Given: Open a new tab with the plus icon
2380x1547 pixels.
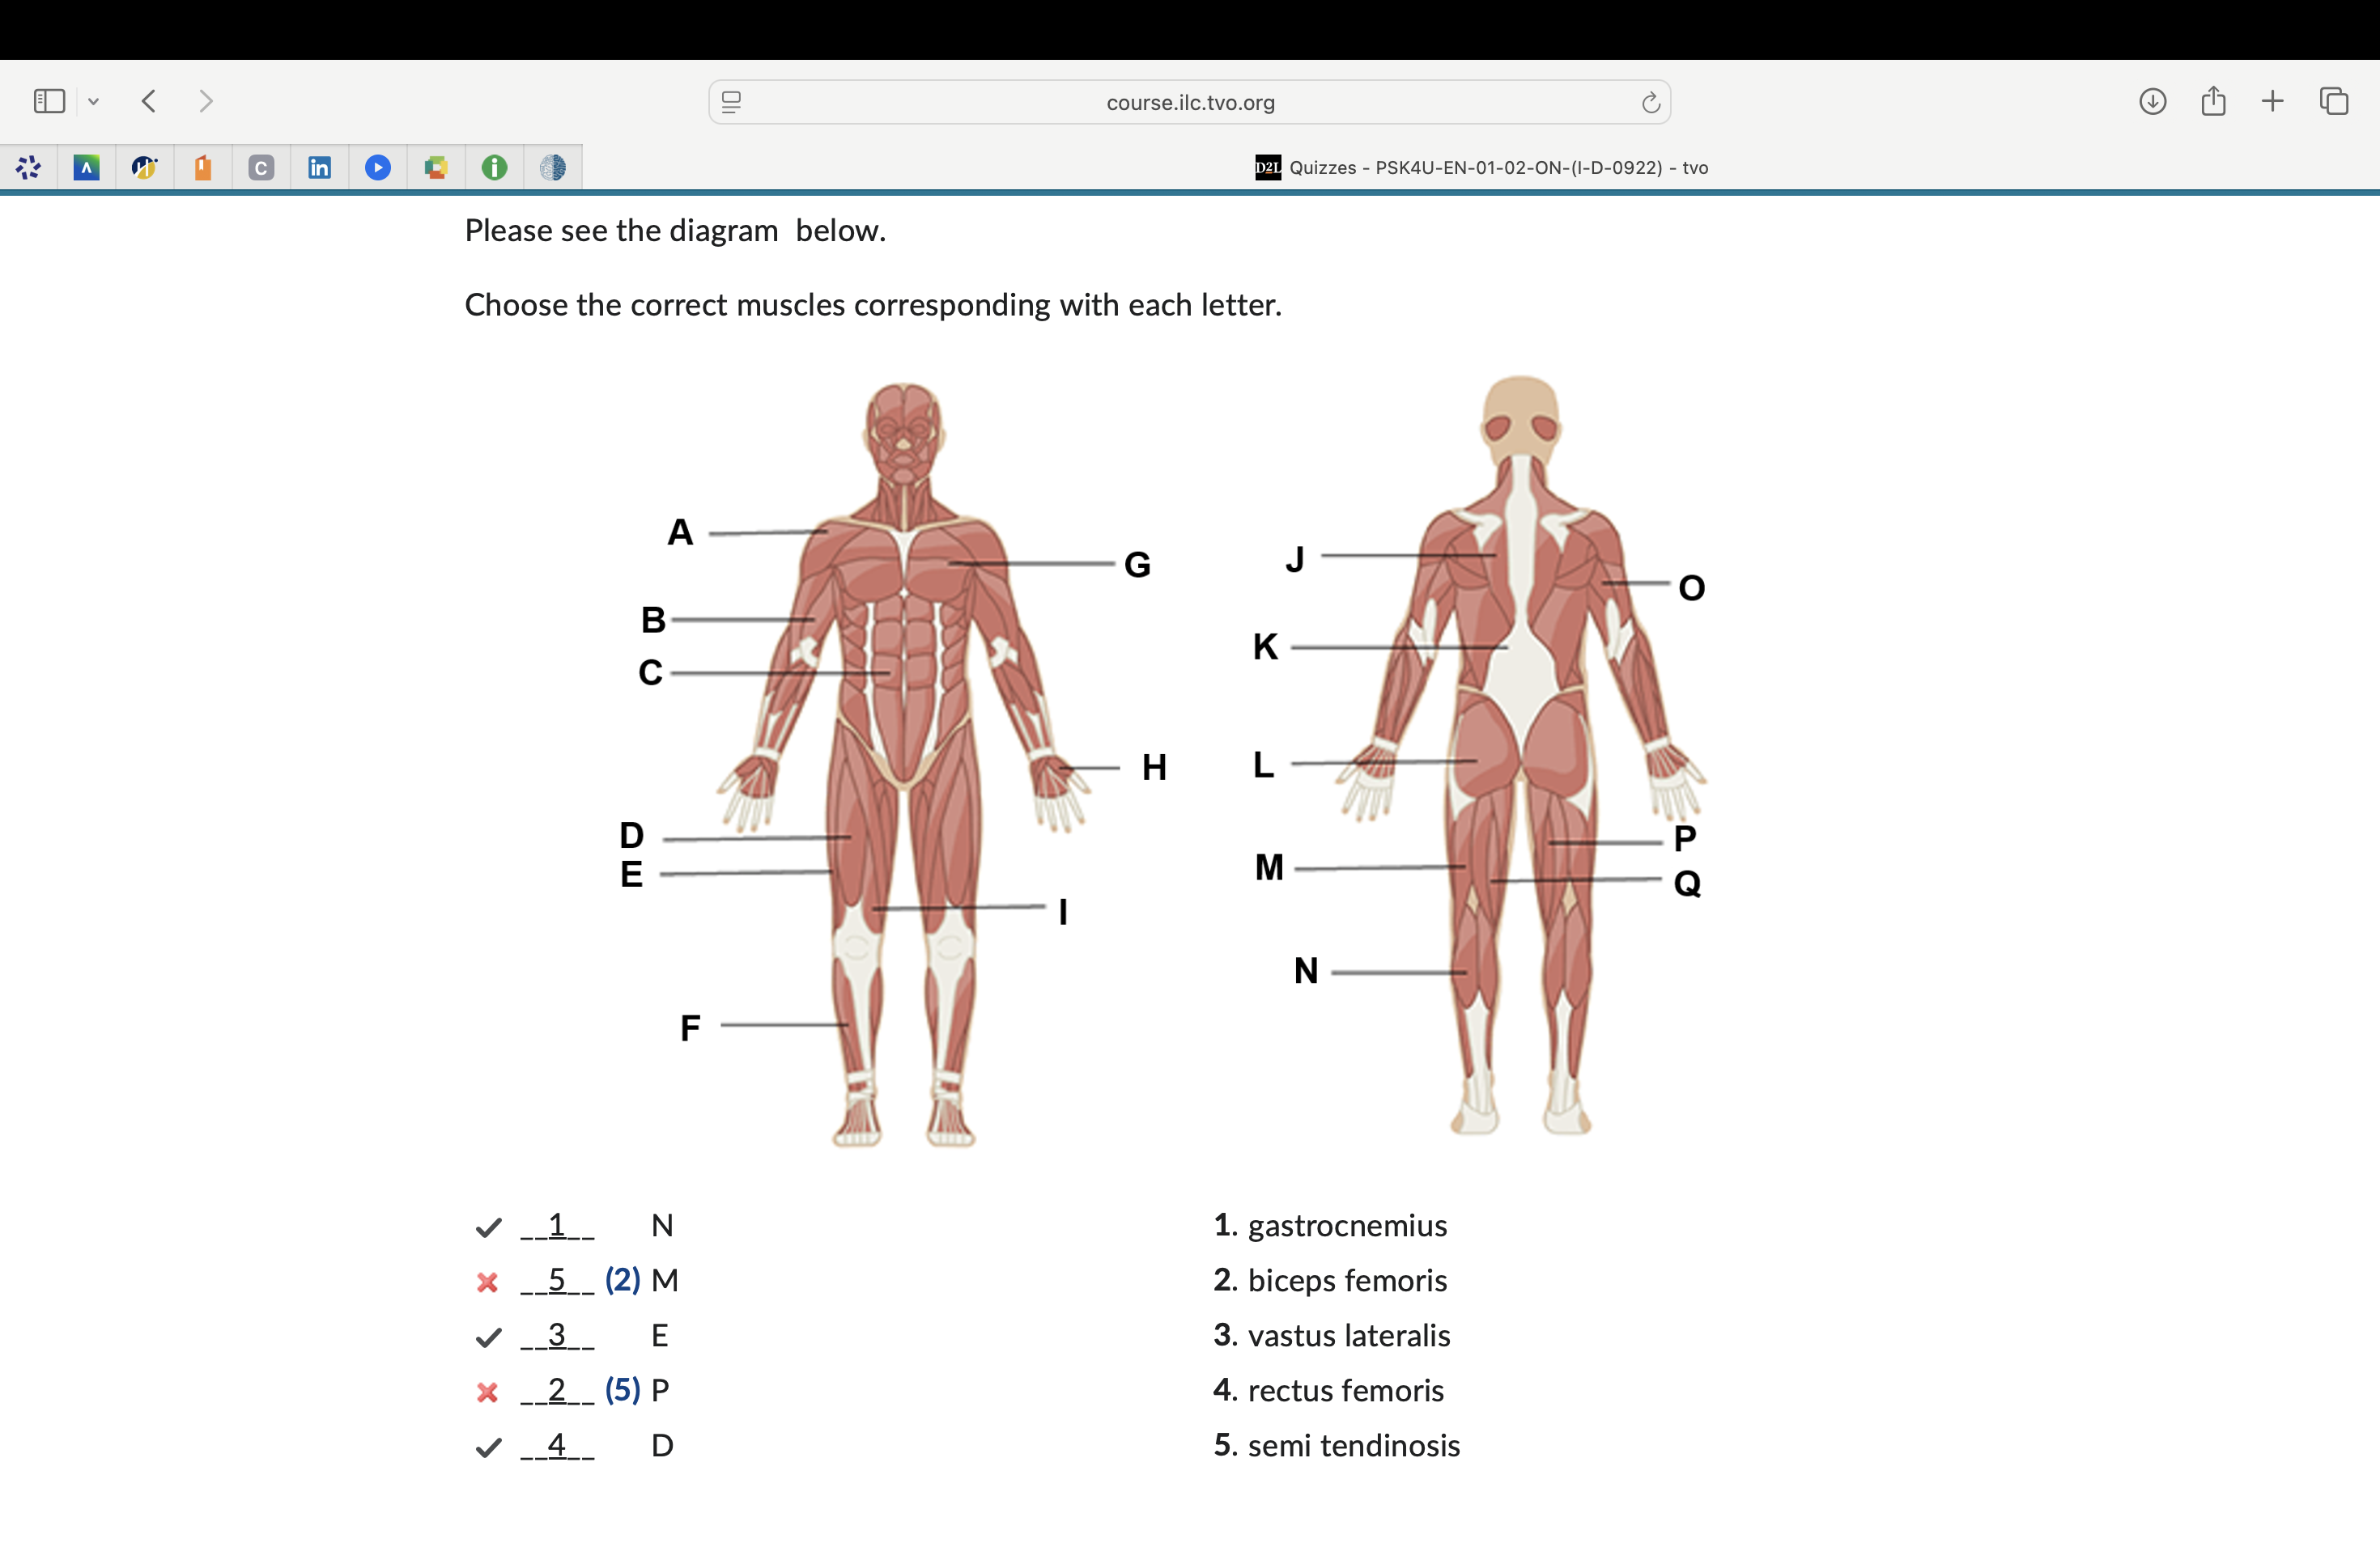Looking at the screenshot, I should [x=2272, y=101].
